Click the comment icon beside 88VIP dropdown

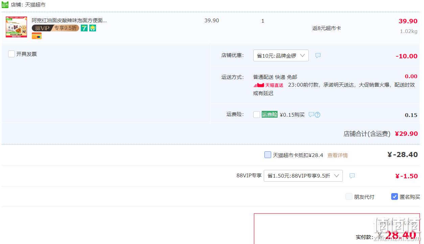(x=352, y=176)
